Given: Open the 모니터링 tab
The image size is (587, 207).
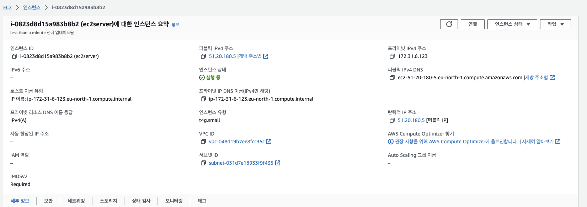Looking at the screenshot, I should (174, 201).
